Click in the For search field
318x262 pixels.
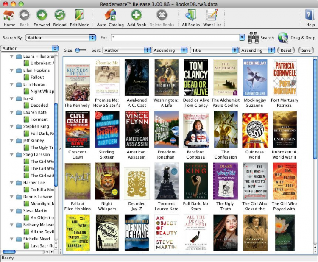tap(175, 37)
